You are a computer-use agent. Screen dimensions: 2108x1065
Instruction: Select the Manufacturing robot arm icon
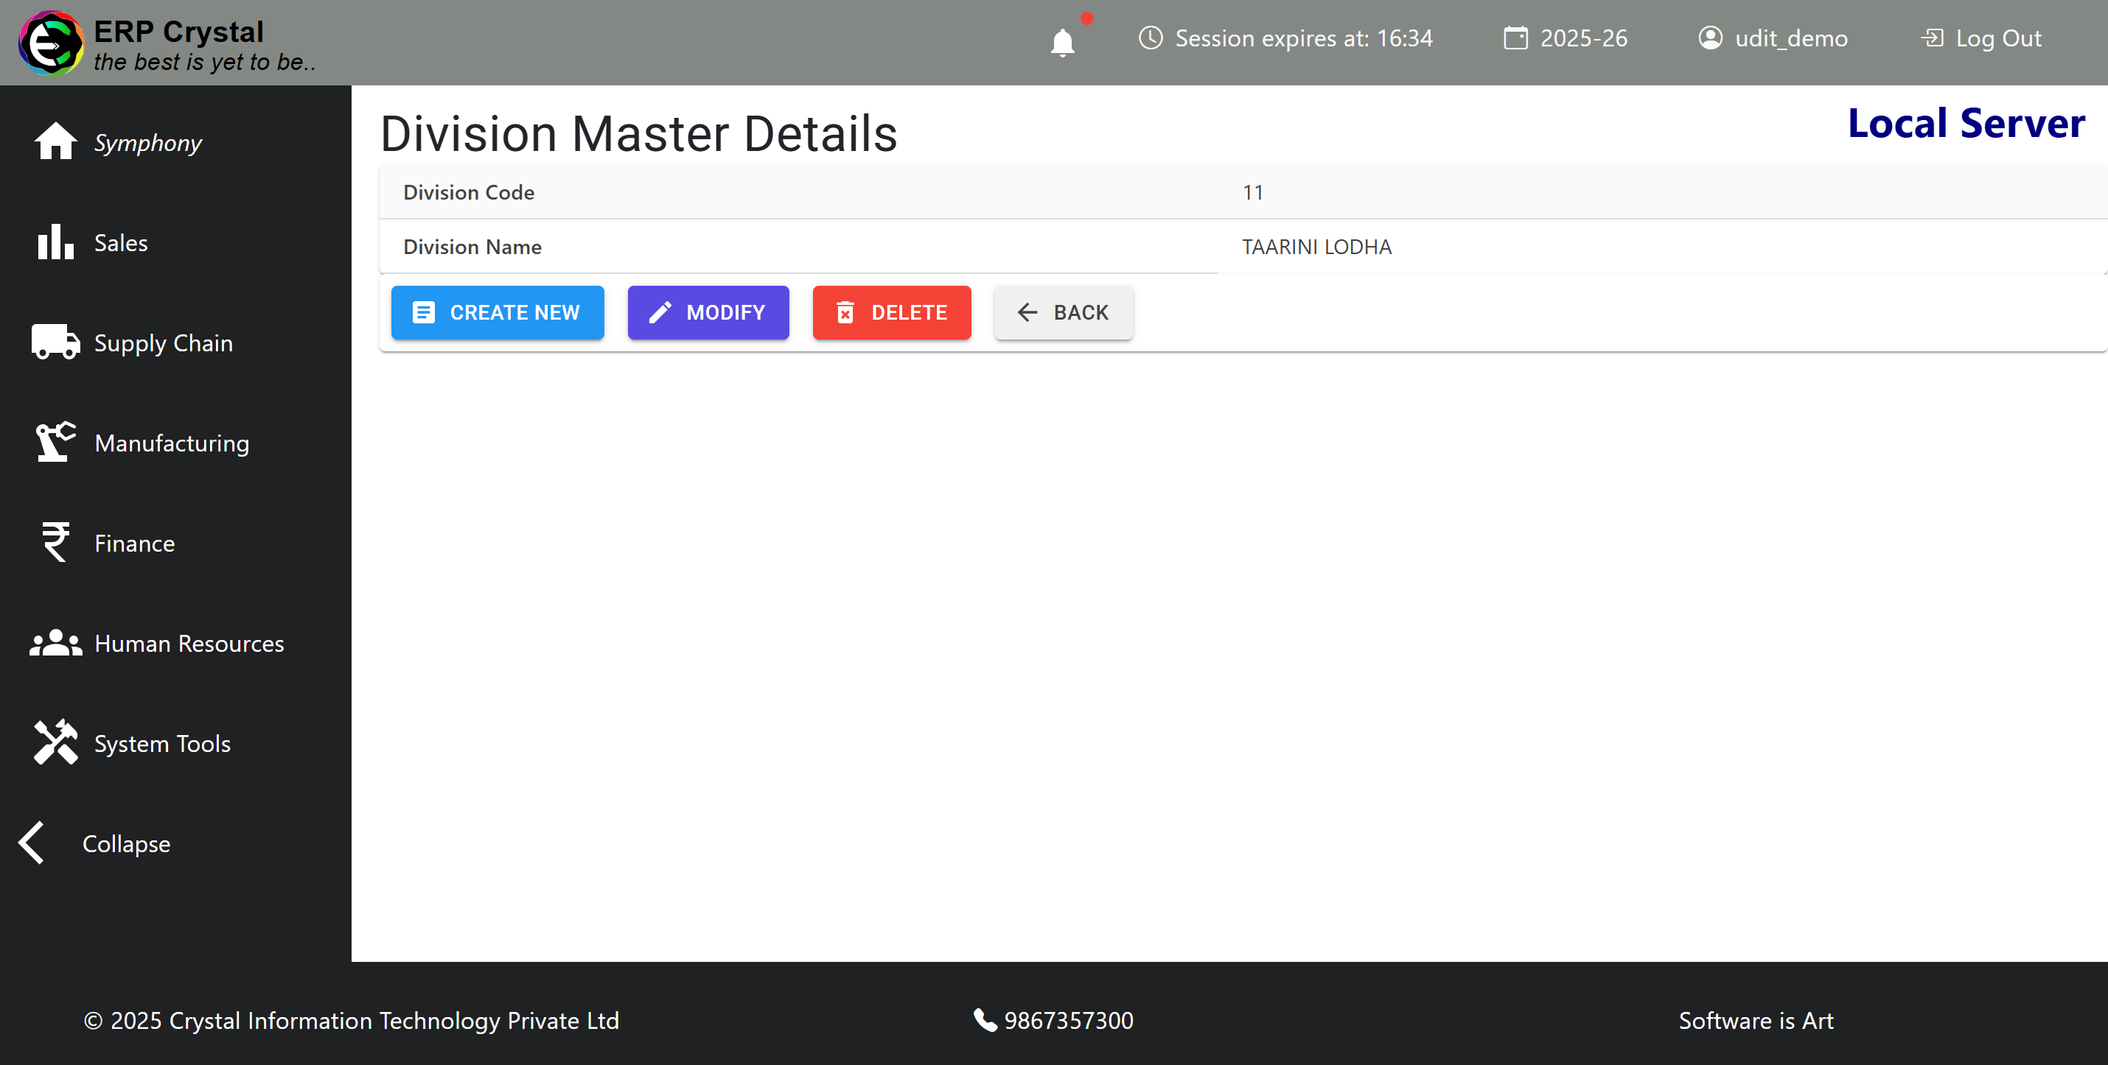pyautogui.click(x=55, y=442)
